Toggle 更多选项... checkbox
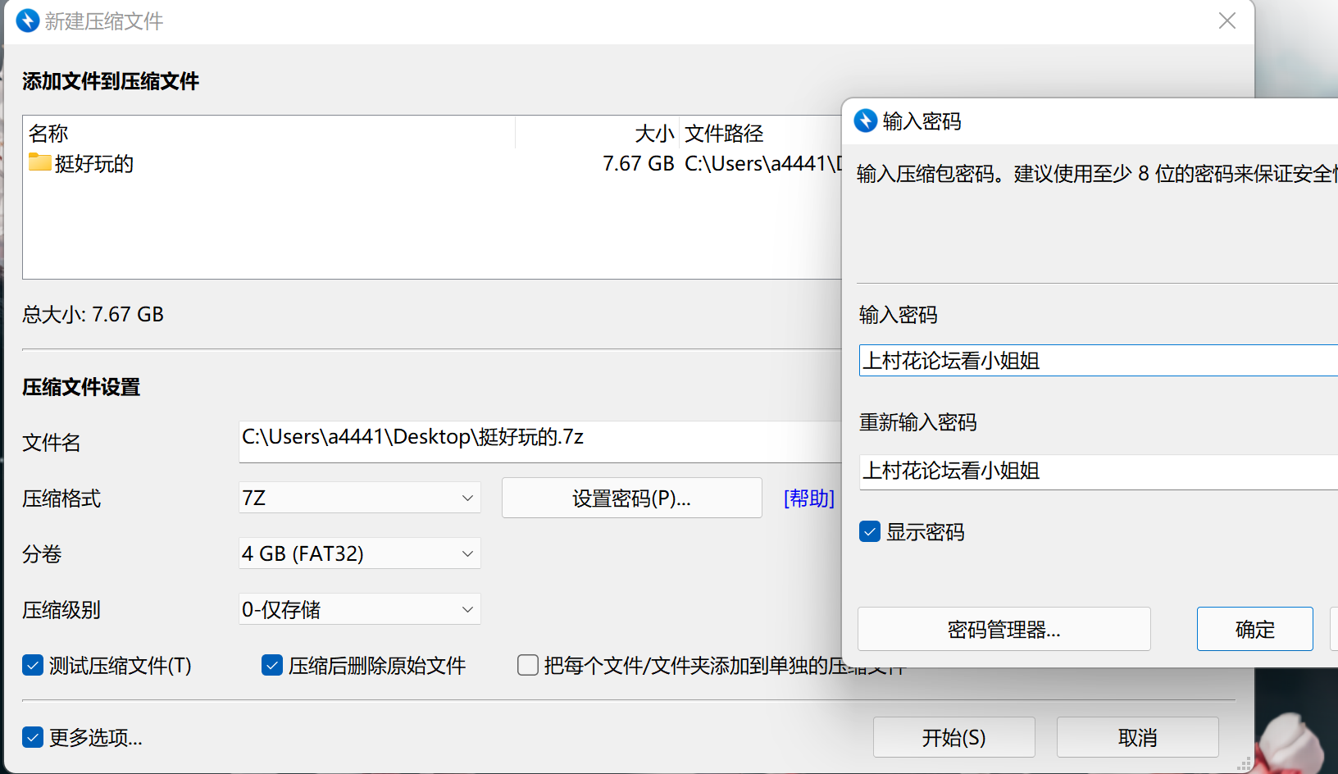1338x774 pixels. point(33,737)
